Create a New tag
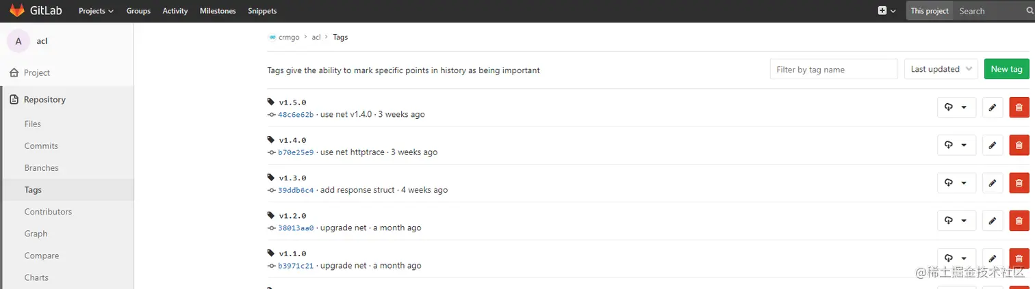The image size is (1035, 289). click(1006, 69)
